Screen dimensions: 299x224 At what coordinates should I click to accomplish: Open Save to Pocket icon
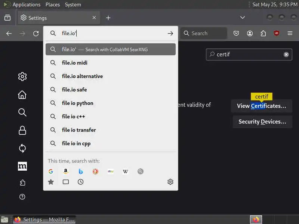[x=236, y=33]
